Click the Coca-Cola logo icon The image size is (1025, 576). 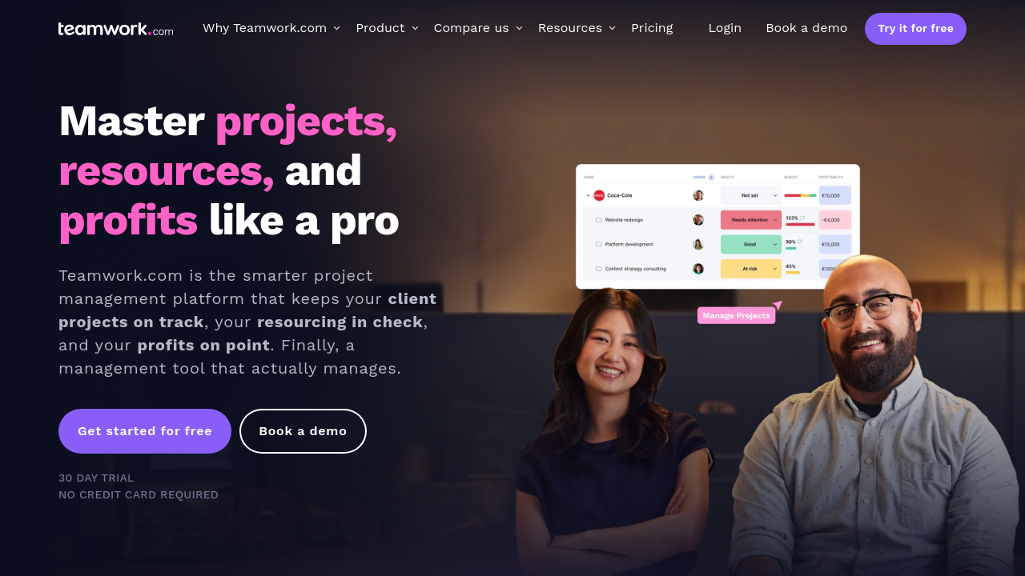coord(599,195)
